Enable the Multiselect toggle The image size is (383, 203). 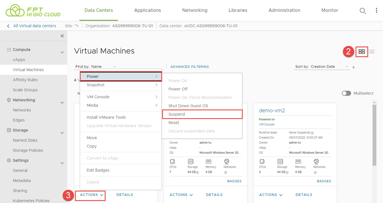pos(346,93)
